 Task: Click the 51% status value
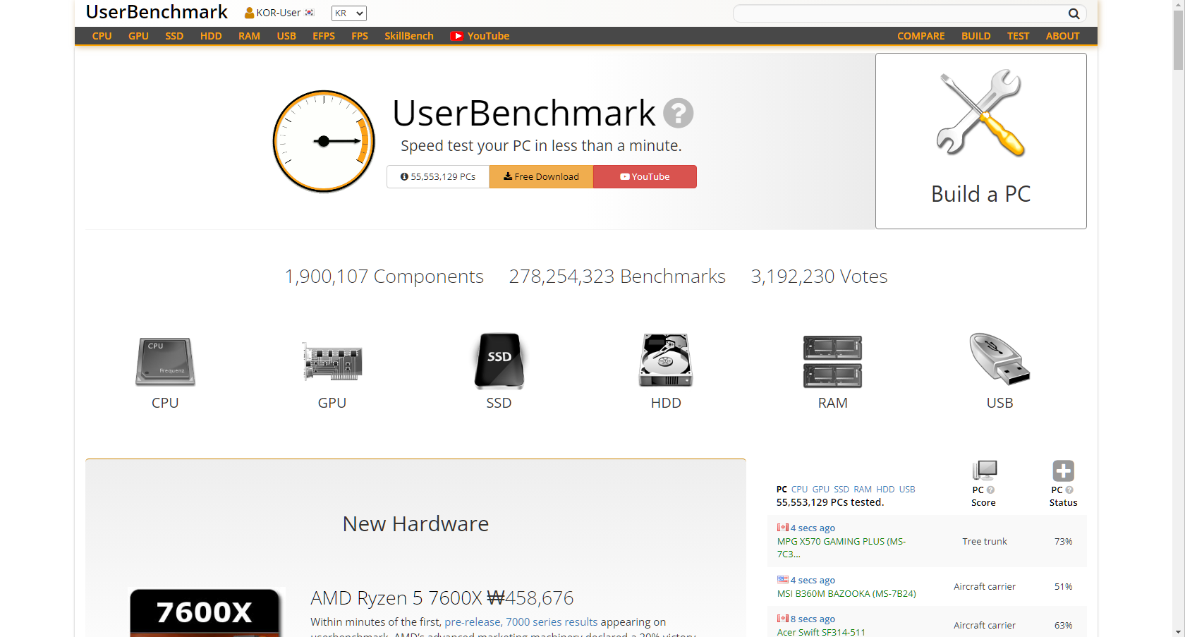(1063, 586)
